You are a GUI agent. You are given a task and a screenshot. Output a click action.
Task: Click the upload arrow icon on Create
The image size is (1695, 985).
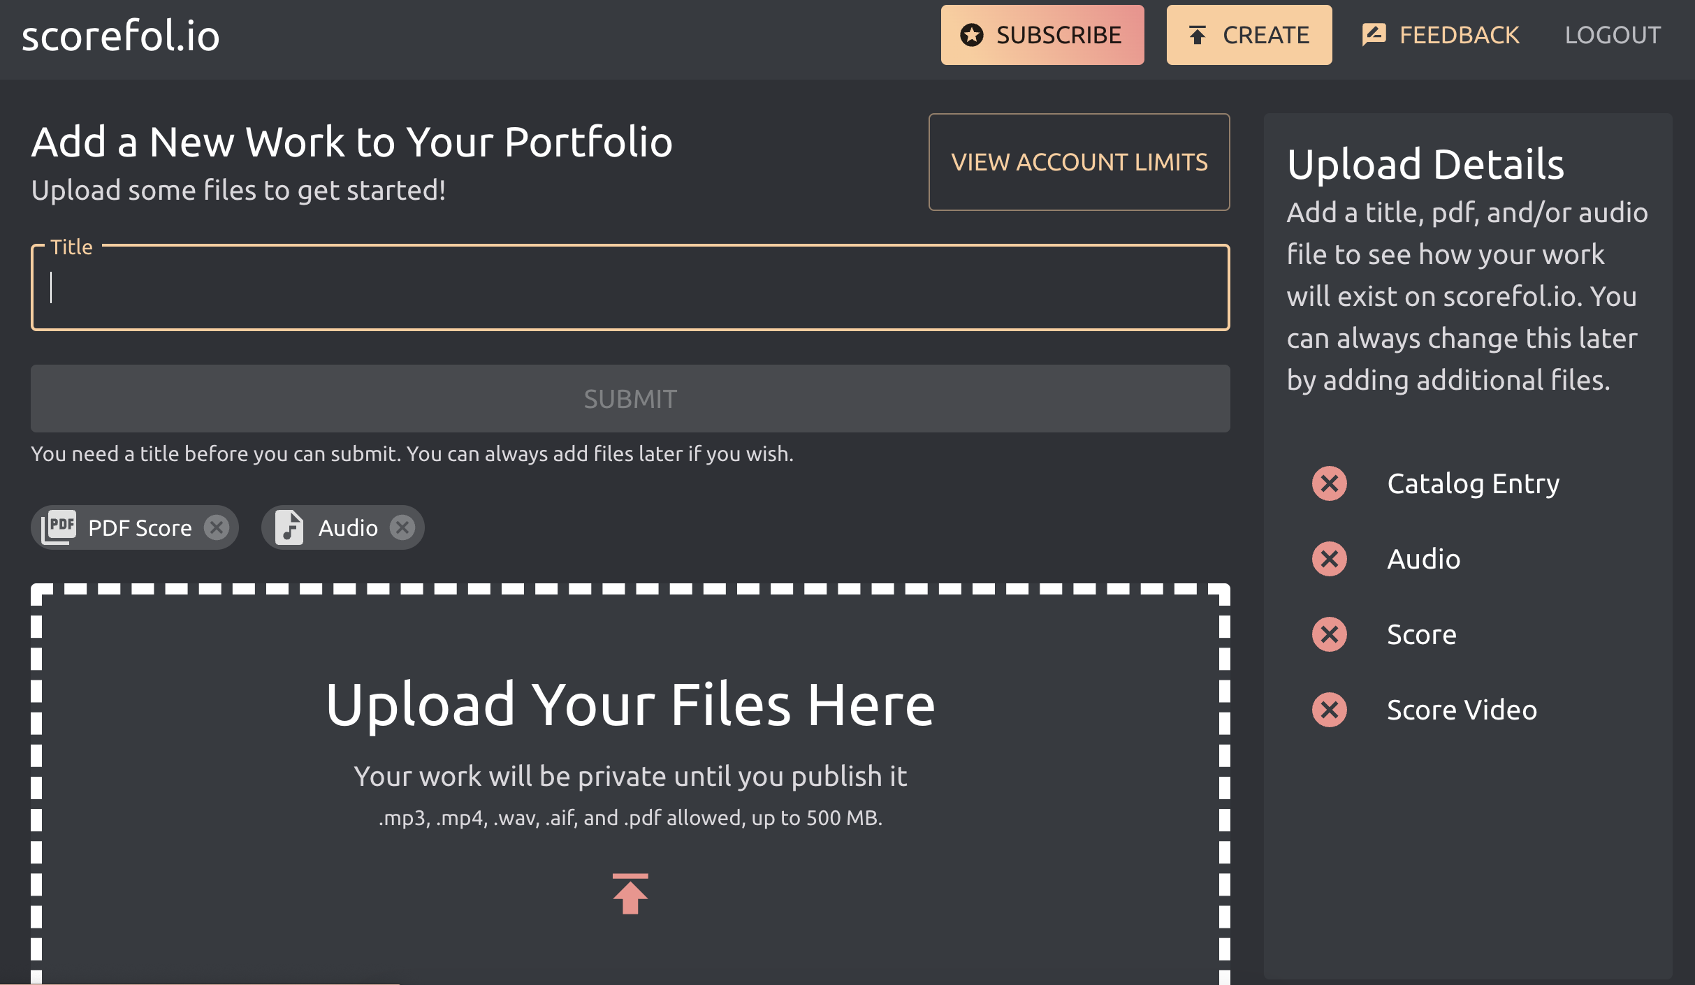tap(1198, 35)
